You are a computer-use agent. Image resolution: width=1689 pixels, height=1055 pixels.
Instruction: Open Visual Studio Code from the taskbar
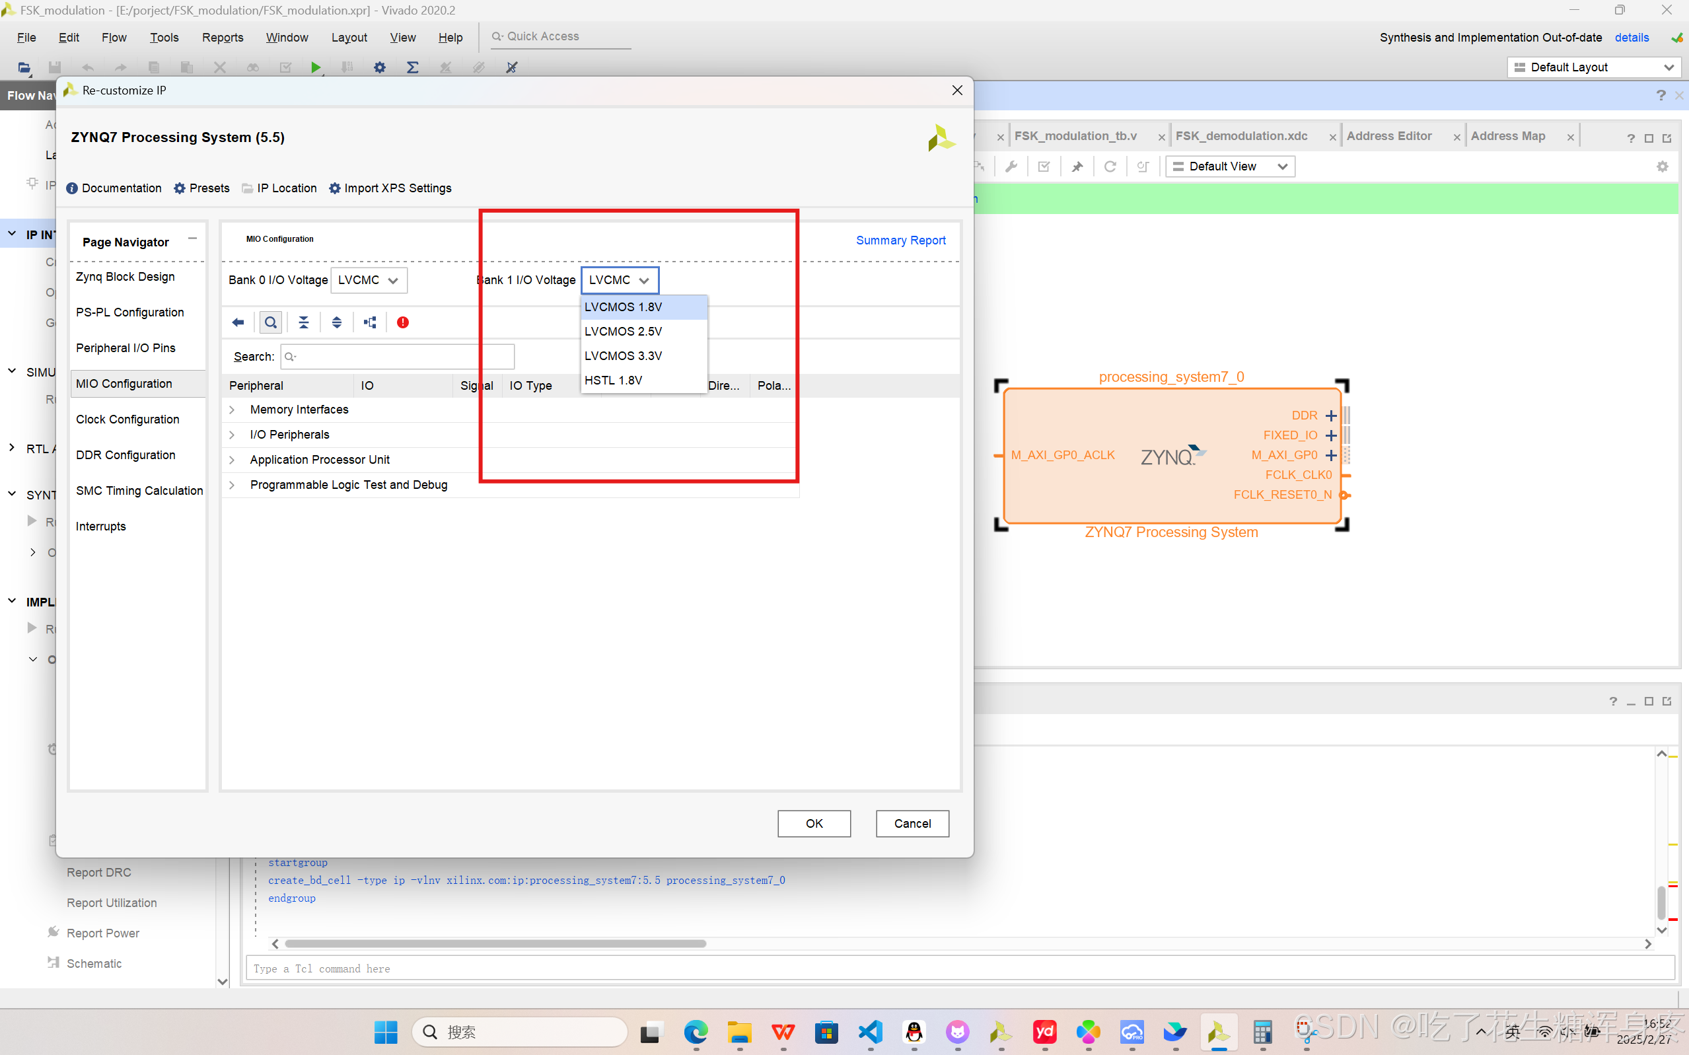point(871,1031)
